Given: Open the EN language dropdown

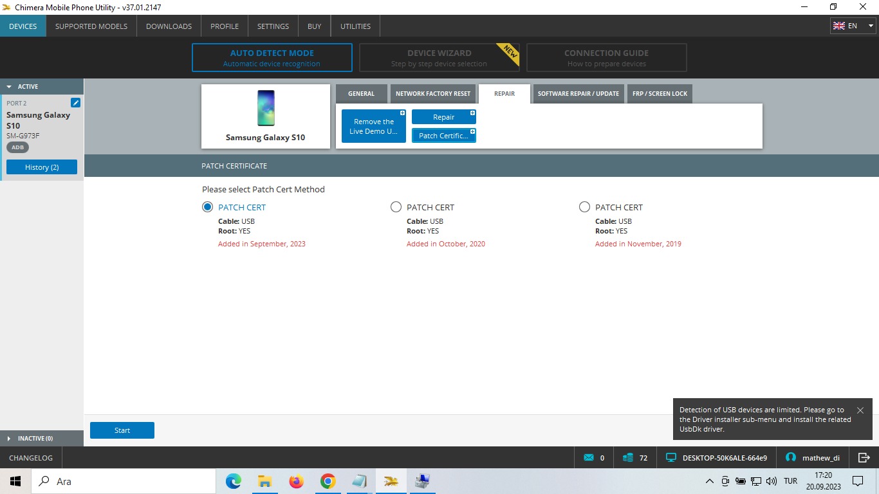Looking at the screenshot, I should [x=853, y=26].
